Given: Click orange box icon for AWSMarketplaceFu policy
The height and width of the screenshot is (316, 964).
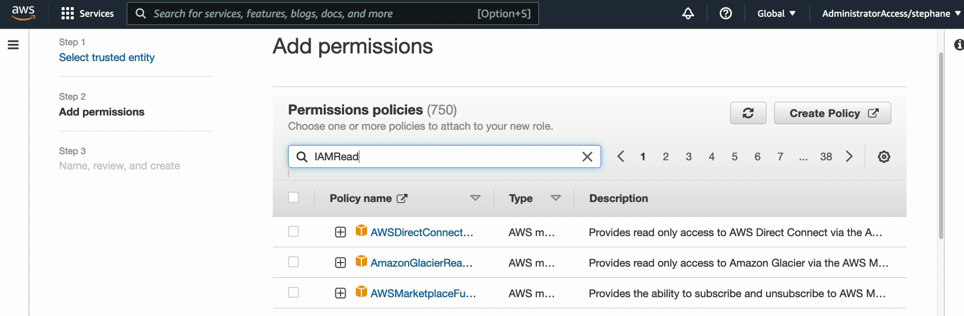Looking at the screenshot, I should 361,292.
